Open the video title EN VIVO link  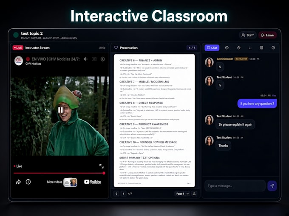click(56, 59)
